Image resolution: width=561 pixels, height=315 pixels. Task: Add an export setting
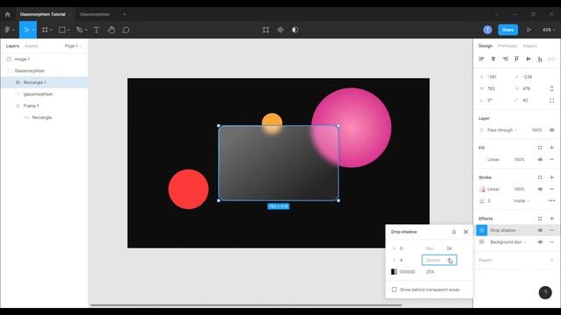click(x=551, y=260)
